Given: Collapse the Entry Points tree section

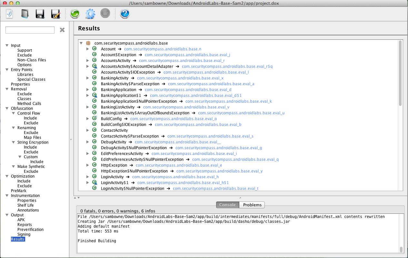Looking at the screenshot, I should pyautogui.click(x=7, y=70).
